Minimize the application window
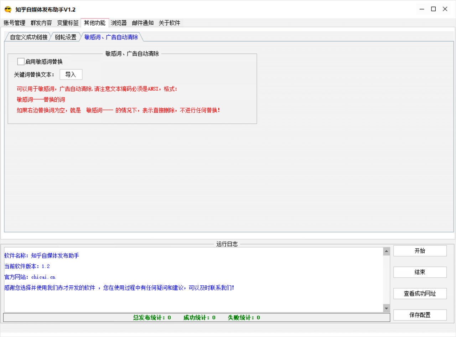Screen dimensions: 456x337 422,9
